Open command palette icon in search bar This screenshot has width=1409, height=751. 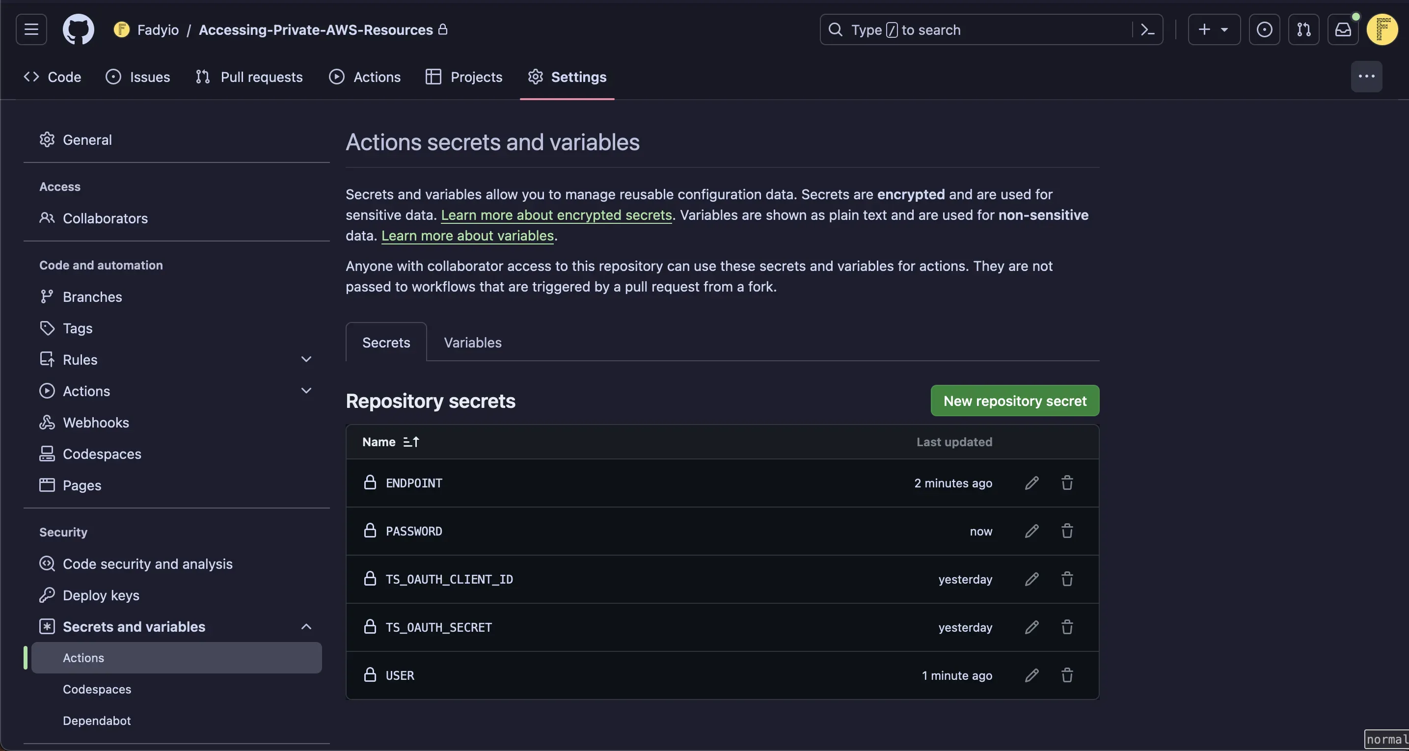click(x=1147, y=29)
